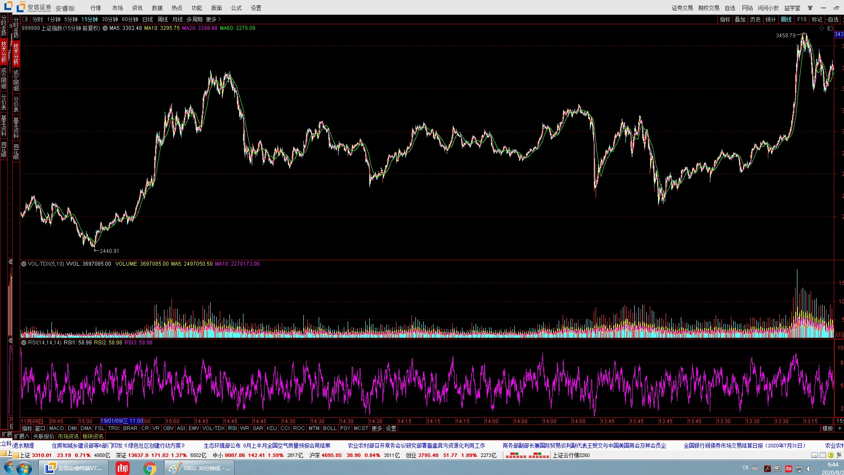Click the 网站 link

[747, 8]
